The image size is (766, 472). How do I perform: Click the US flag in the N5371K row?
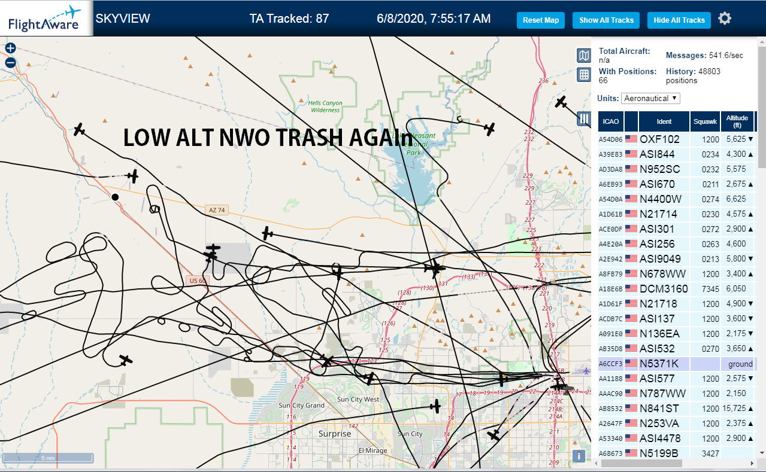point(631,363)
